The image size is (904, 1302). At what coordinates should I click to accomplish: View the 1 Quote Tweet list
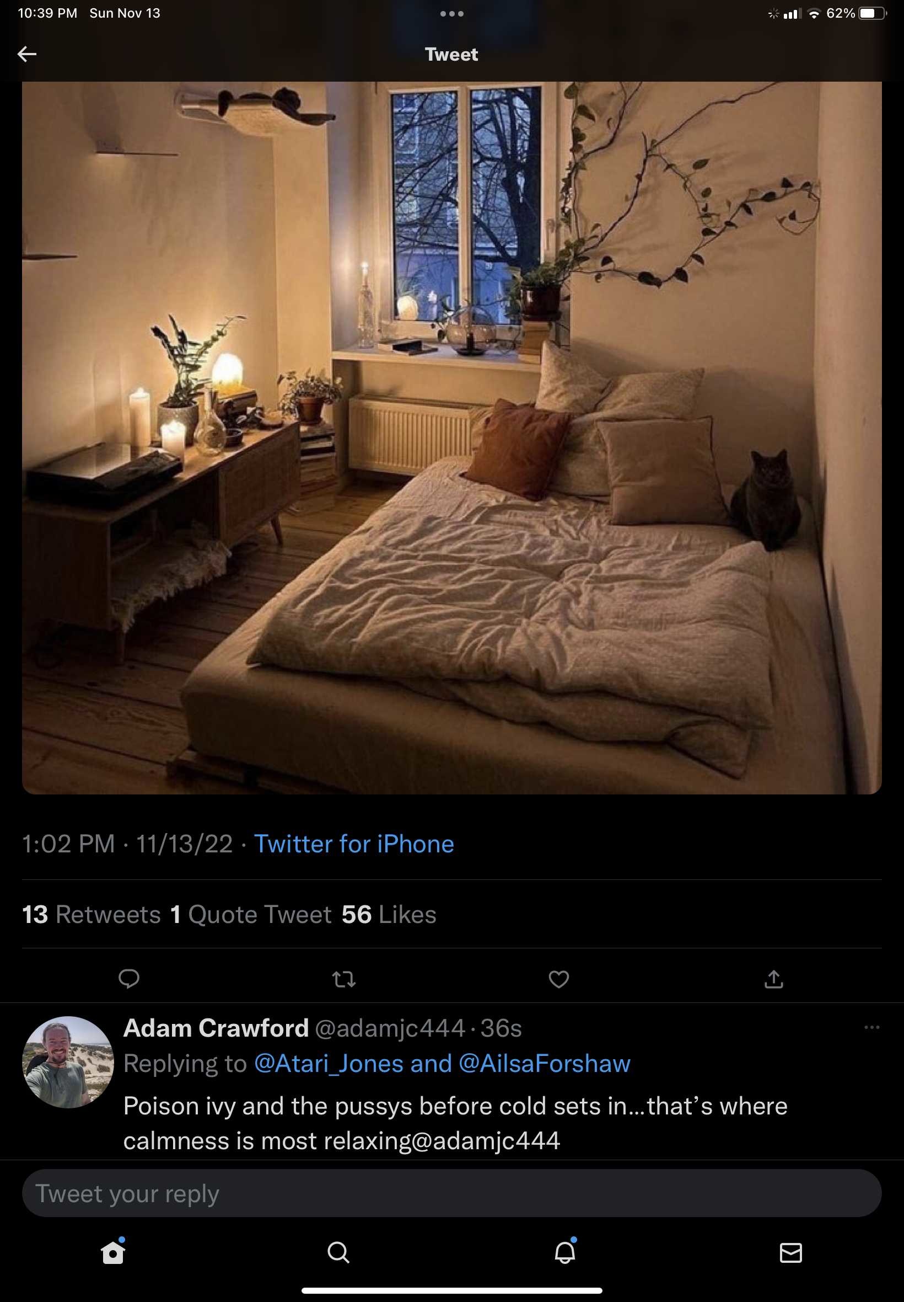pos(251,914)
